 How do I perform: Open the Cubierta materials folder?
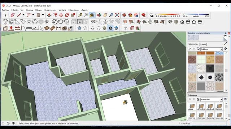[x=210, y=115]
